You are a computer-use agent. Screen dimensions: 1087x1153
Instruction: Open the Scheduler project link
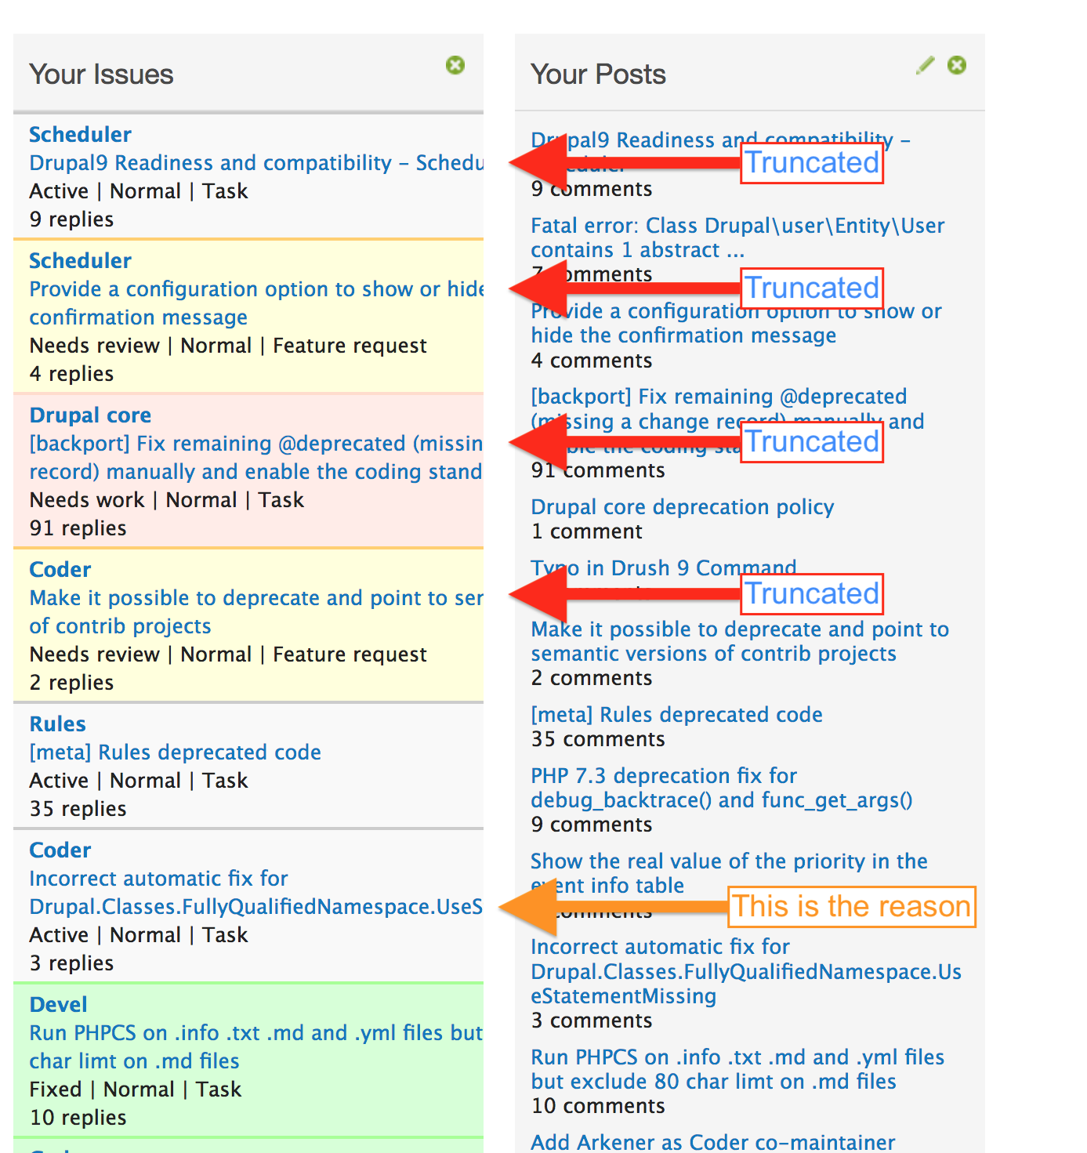coord(80,134)
